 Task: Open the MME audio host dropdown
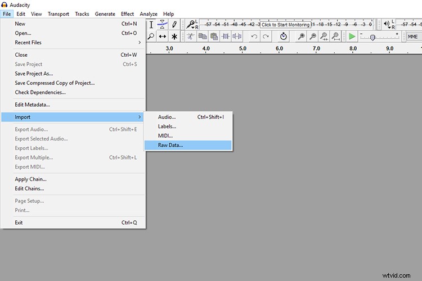pyautogui.click(x=414, y=37)
